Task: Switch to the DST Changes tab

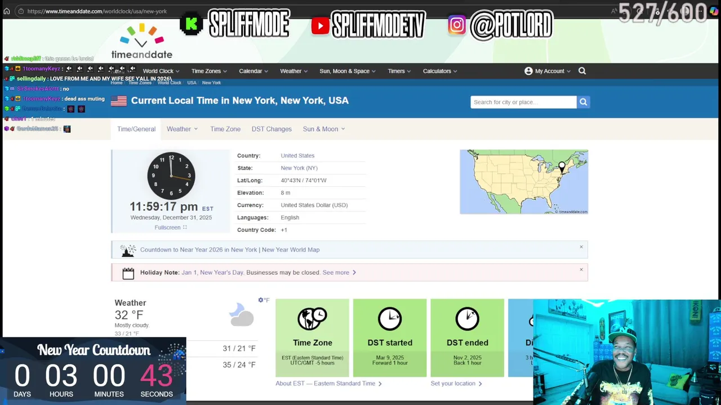Action: (272, 129)
